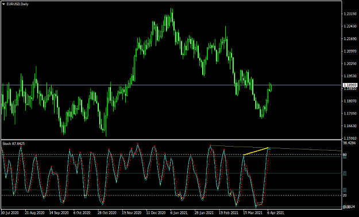This screenshot has height=217, width=359.
Task: Click the 1.17350 price axis label
Action: tap(350, 113)
